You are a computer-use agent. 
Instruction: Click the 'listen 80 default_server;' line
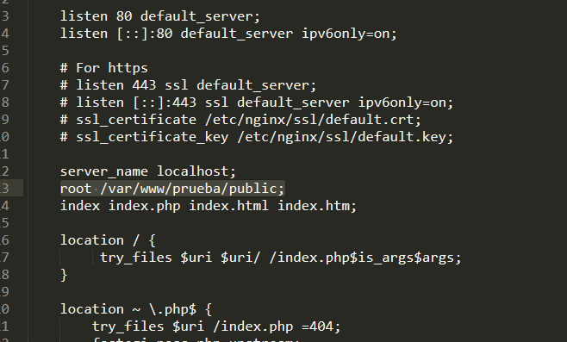pos(159,16)
